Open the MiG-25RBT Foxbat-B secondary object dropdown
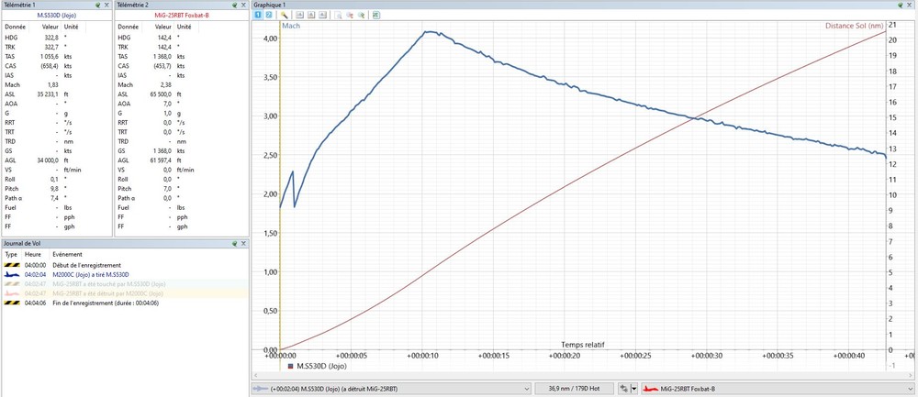The image size is (918, 397). tap(779, 388)
